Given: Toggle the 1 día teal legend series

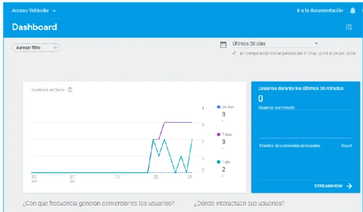Looking at the screenshot, I should pos(223,162).
